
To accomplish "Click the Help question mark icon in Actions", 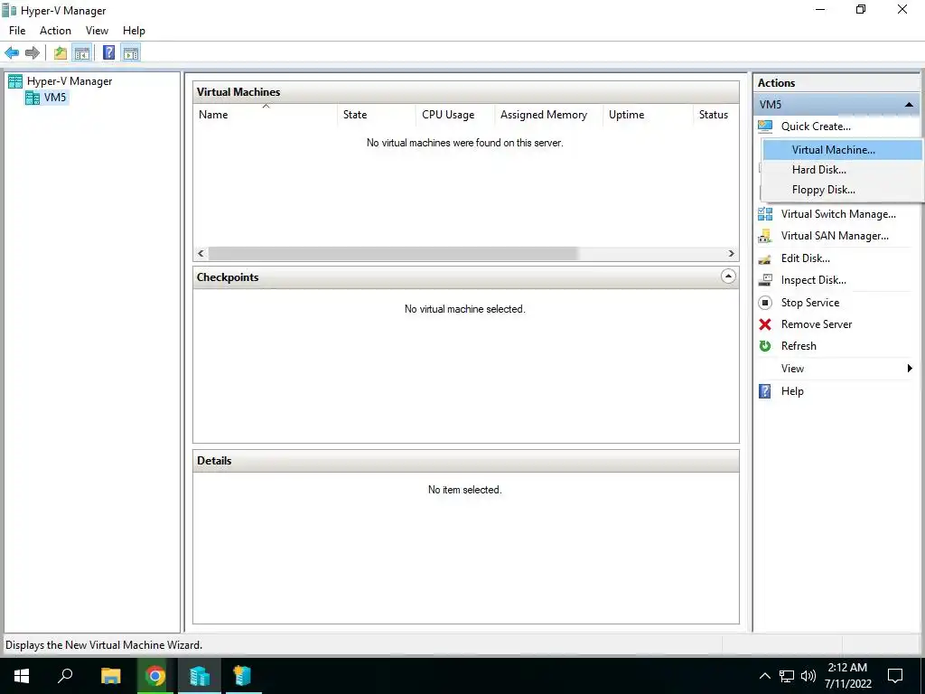I will 764,391.
